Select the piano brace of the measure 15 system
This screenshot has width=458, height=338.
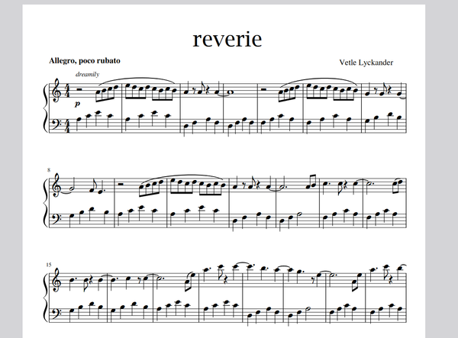(x=45, y=295)
